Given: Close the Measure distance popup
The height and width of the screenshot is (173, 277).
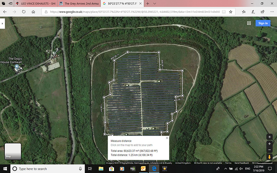Looking at the screenshot, I should [x=167, y=138].
